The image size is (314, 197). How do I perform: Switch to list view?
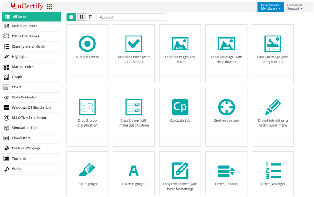click(x=91, y=17)
